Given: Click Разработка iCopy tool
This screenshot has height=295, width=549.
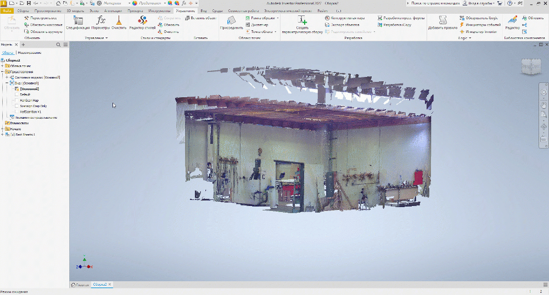Looking at the screenshot, I should (395, 25).
